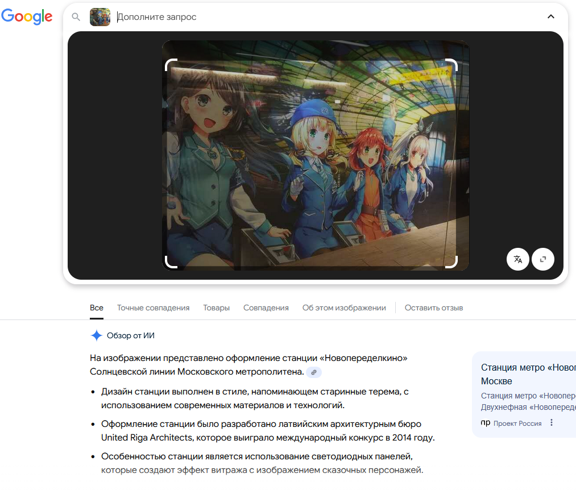Viewport: 576px width, 494px height.
Task: Open the source link chip after Московского метрополитена
Action: 313,372
